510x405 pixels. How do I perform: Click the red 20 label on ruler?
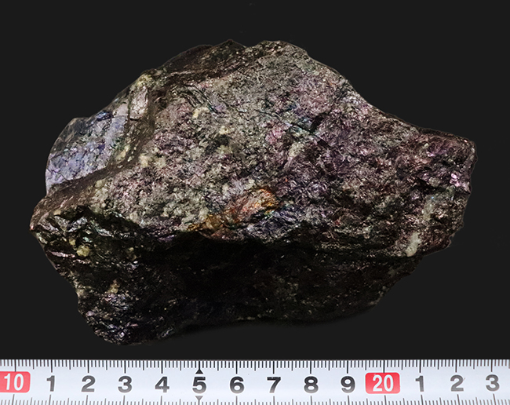pyautogui.click(x=382, y=383)
